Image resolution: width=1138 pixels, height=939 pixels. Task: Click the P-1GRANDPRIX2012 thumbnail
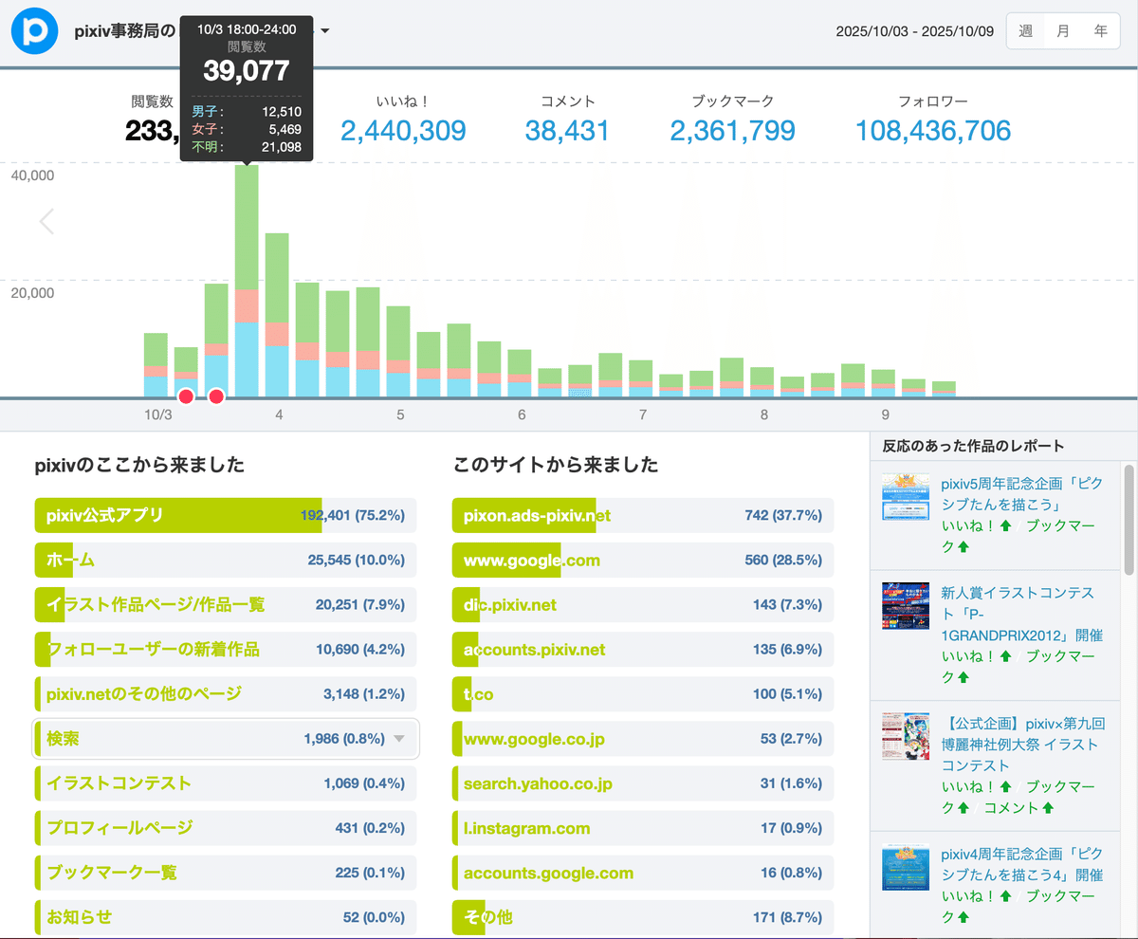pyautogui.click(x=906, y=606)
